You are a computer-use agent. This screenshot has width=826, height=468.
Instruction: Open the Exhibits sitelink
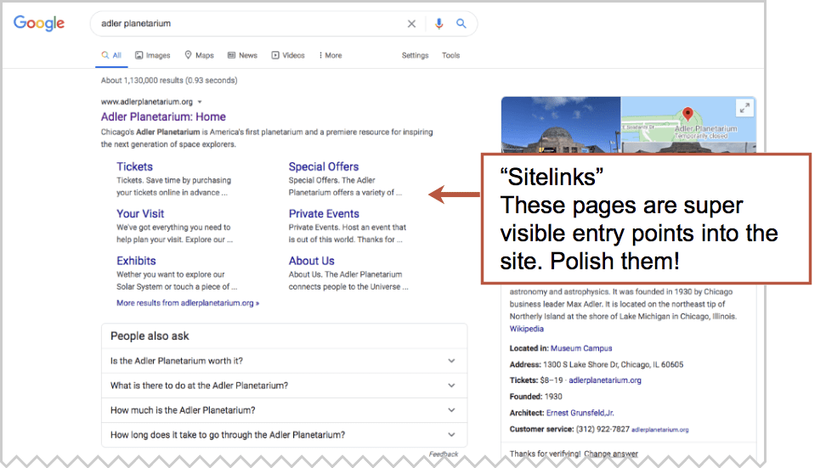point(136,261)
